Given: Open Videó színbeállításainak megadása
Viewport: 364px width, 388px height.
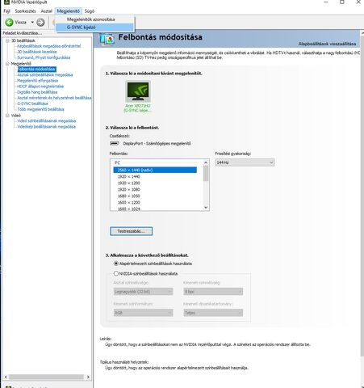Looking at the screenshot, I should [46, 120].
